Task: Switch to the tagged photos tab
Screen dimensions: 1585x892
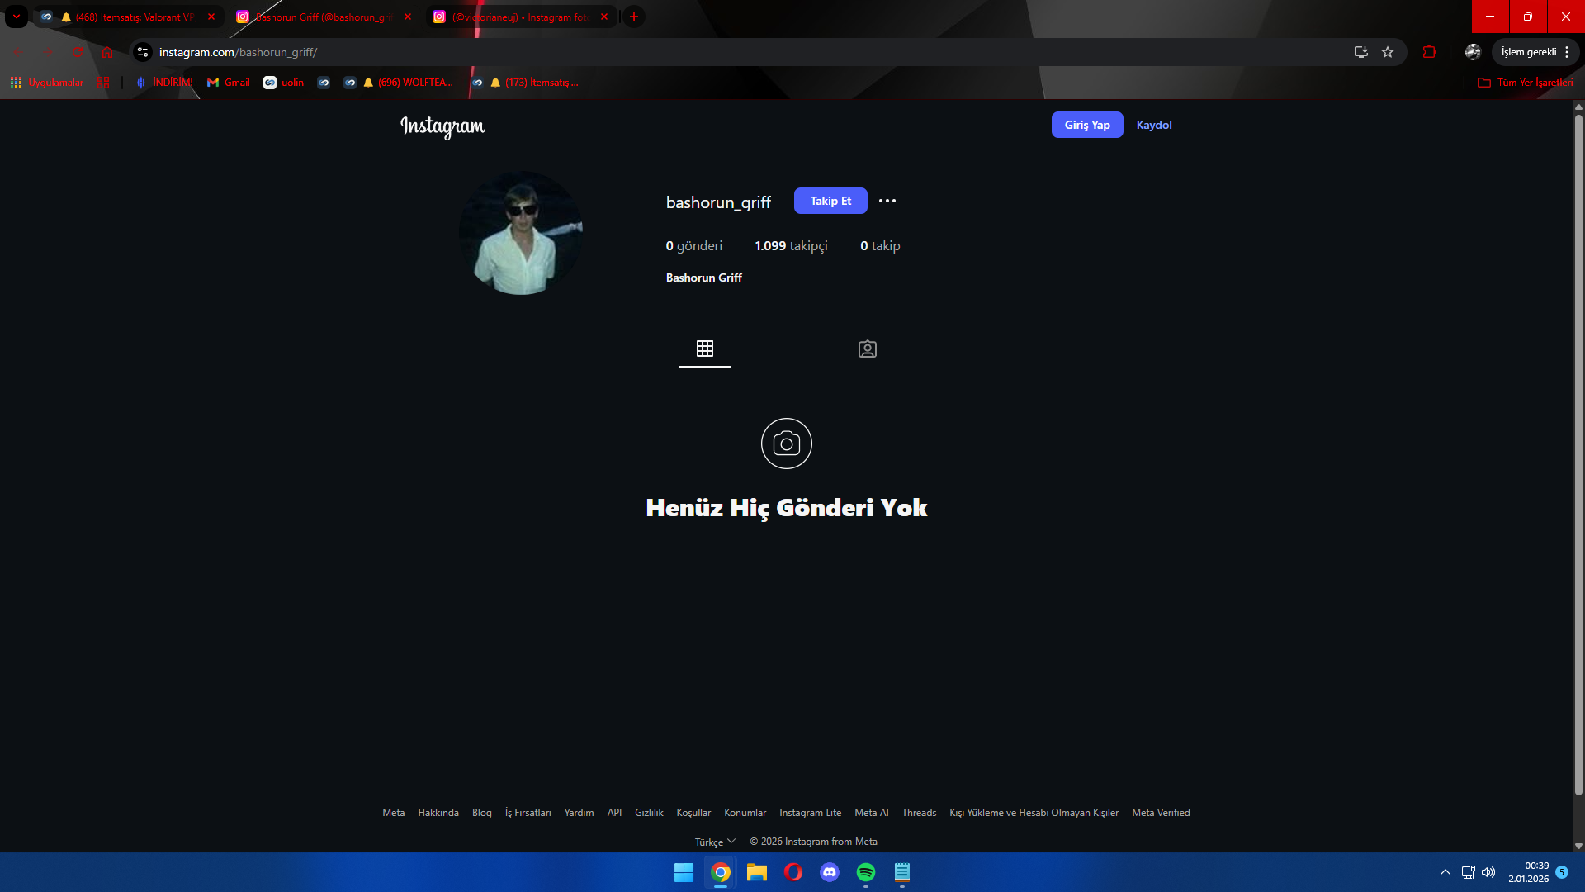Action: [x=868, y=349]
